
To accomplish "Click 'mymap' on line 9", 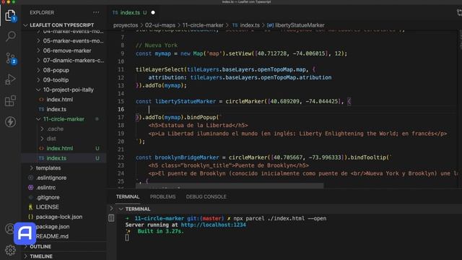I will tap(162, 53).
